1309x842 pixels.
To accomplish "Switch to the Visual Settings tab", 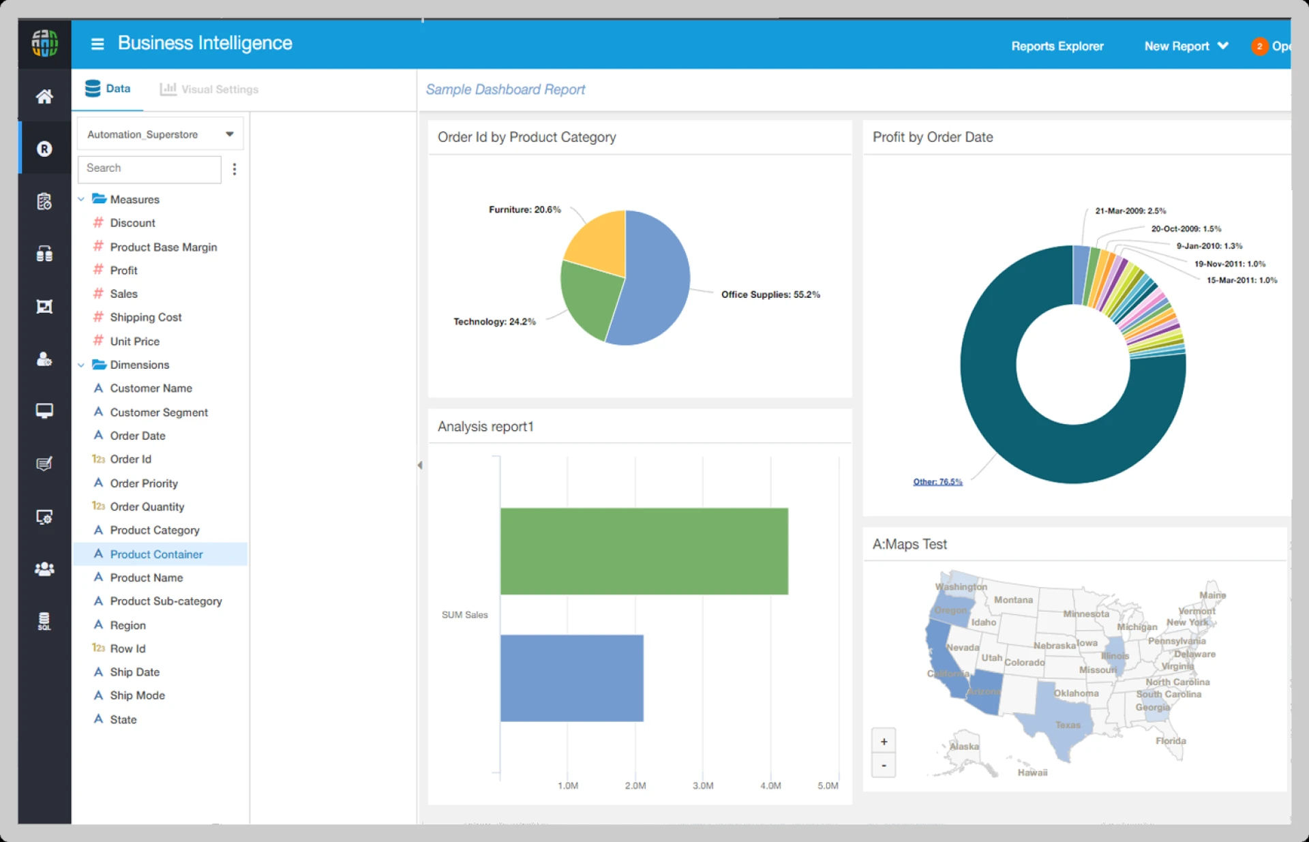I will tap(209, 89).
